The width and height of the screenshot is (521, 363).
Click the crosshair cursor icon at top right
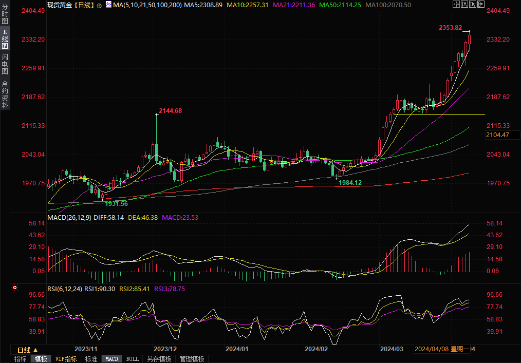pyautogui.click(x=456, y=4)
